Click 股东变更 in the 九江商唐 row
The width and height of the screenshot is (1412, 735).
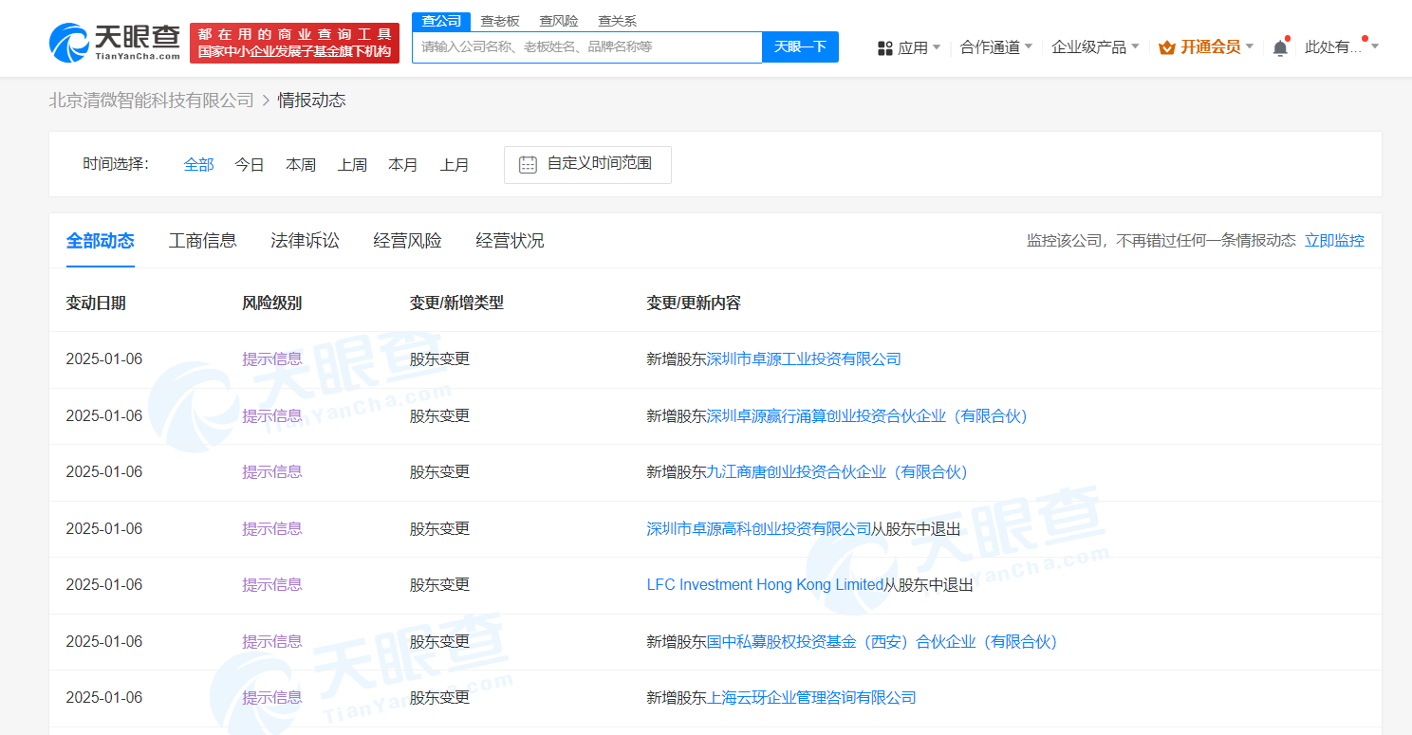(439, 471)
